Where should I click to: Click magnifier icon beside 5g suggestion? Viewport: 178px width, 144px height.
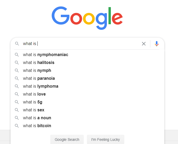[17, 102]
